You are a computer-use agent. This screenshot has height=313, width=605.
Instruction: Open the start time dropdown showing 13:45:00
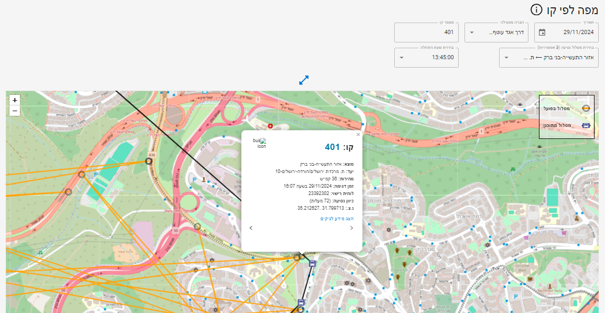(426, 58)
